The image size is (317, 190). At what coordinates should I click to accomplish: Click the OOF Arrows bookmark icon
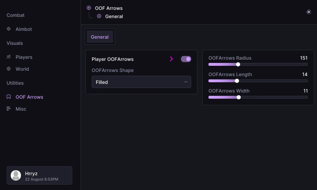pyautogui.click(x=9, y=97)
